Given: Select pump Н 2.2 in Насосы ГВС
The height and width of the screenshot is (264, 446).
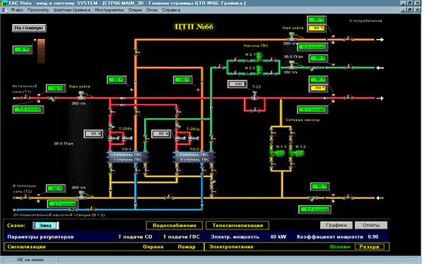Looking at the screenshot, I should pyautogui.click(x=259, y=69).
